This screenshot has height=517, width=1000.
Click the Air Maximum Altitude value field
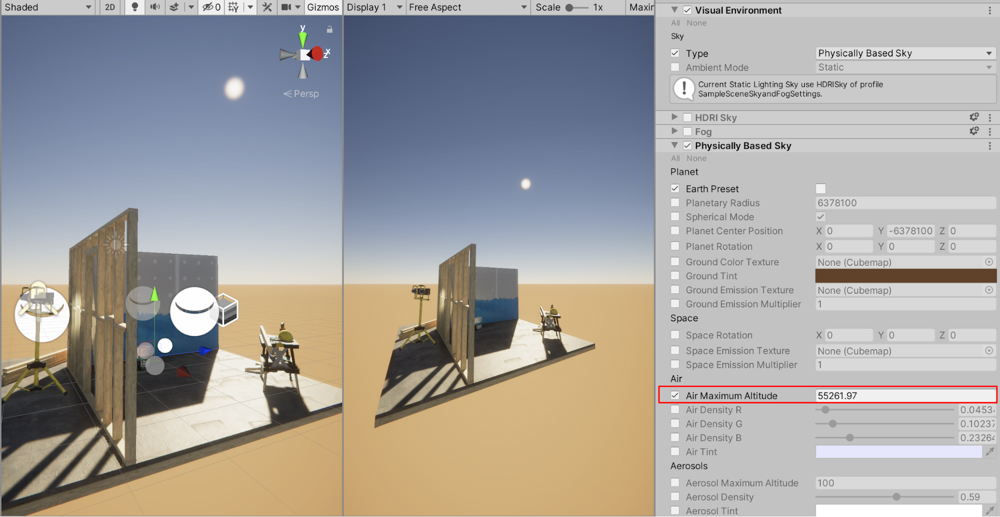pos(904,395)
